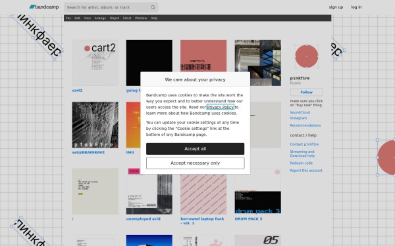Viewport: 395px width, 246px height.
Task: Open the Select menu in banner
Action: pos(127,18)
